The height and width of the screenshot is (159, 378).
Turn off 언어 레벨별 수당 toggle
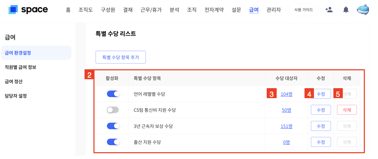pyautogui.click(x=113, y=94)
